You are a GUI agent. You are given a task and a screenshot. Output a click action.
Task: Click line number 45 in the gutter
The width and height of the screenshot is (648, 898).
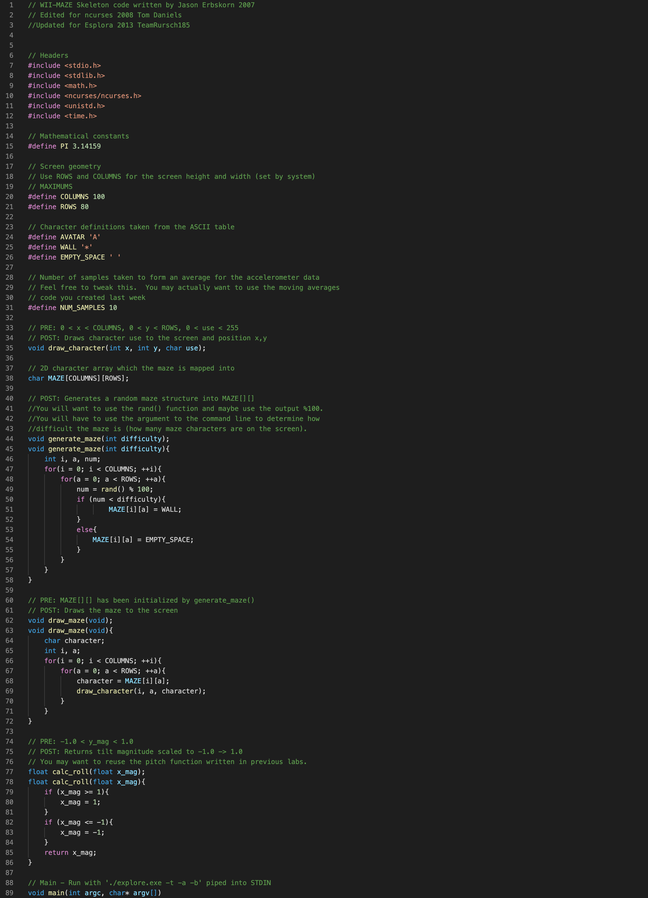(10, 449)
